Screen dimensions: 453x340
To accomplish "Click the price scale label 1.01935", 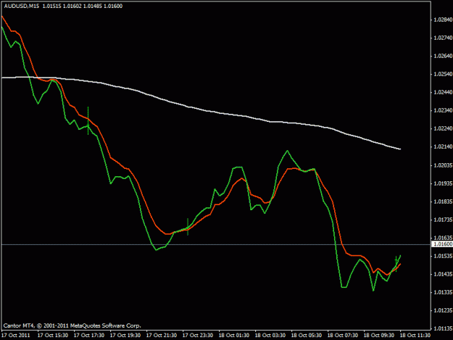I will (x=443, y=183).
